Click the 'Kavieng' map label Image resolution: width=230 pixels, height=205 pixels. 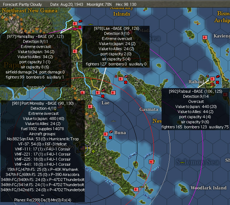click(x=222, y=36)
